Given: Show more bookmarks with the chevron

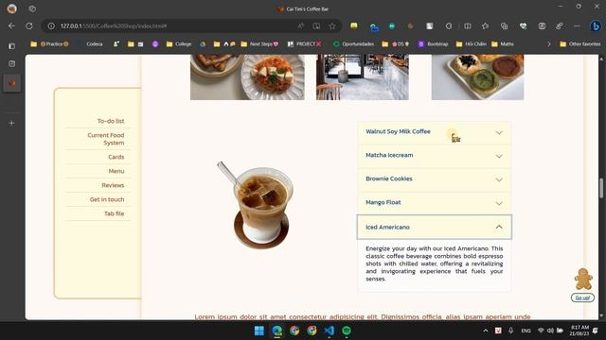Looking at the screenshot, I should coord(549,44).
